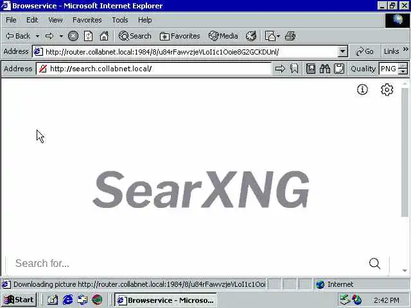This screenshot has width=411, height=308.
Task: Open the File menu
Action: pos(11,20)
